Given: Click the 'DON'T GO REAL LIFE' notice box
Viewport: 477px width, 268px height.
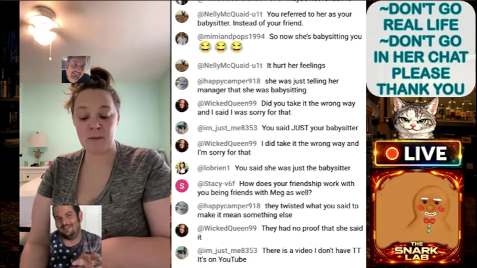Looking at the screenshot, I should tap(421, 49).
